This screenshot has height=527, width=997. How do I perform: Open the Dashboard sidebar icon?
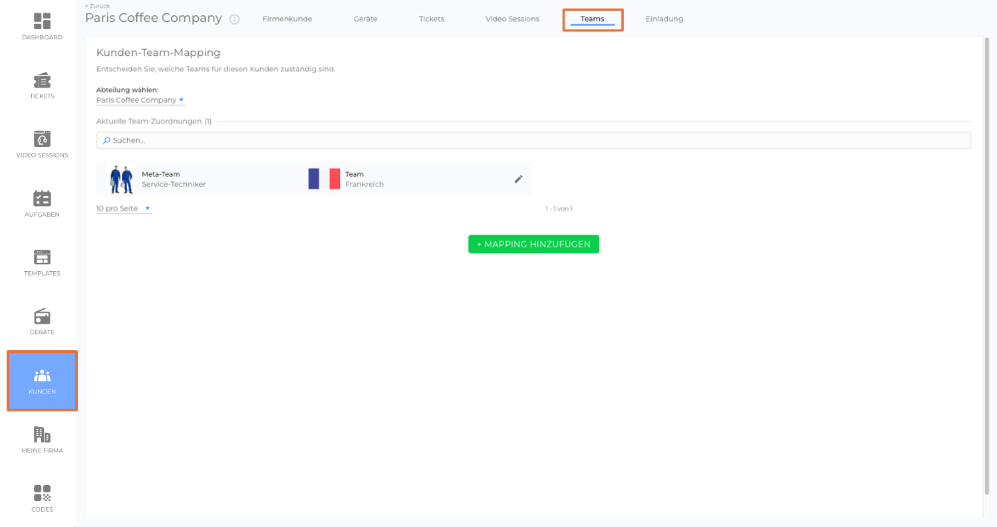tap(42, 27)
